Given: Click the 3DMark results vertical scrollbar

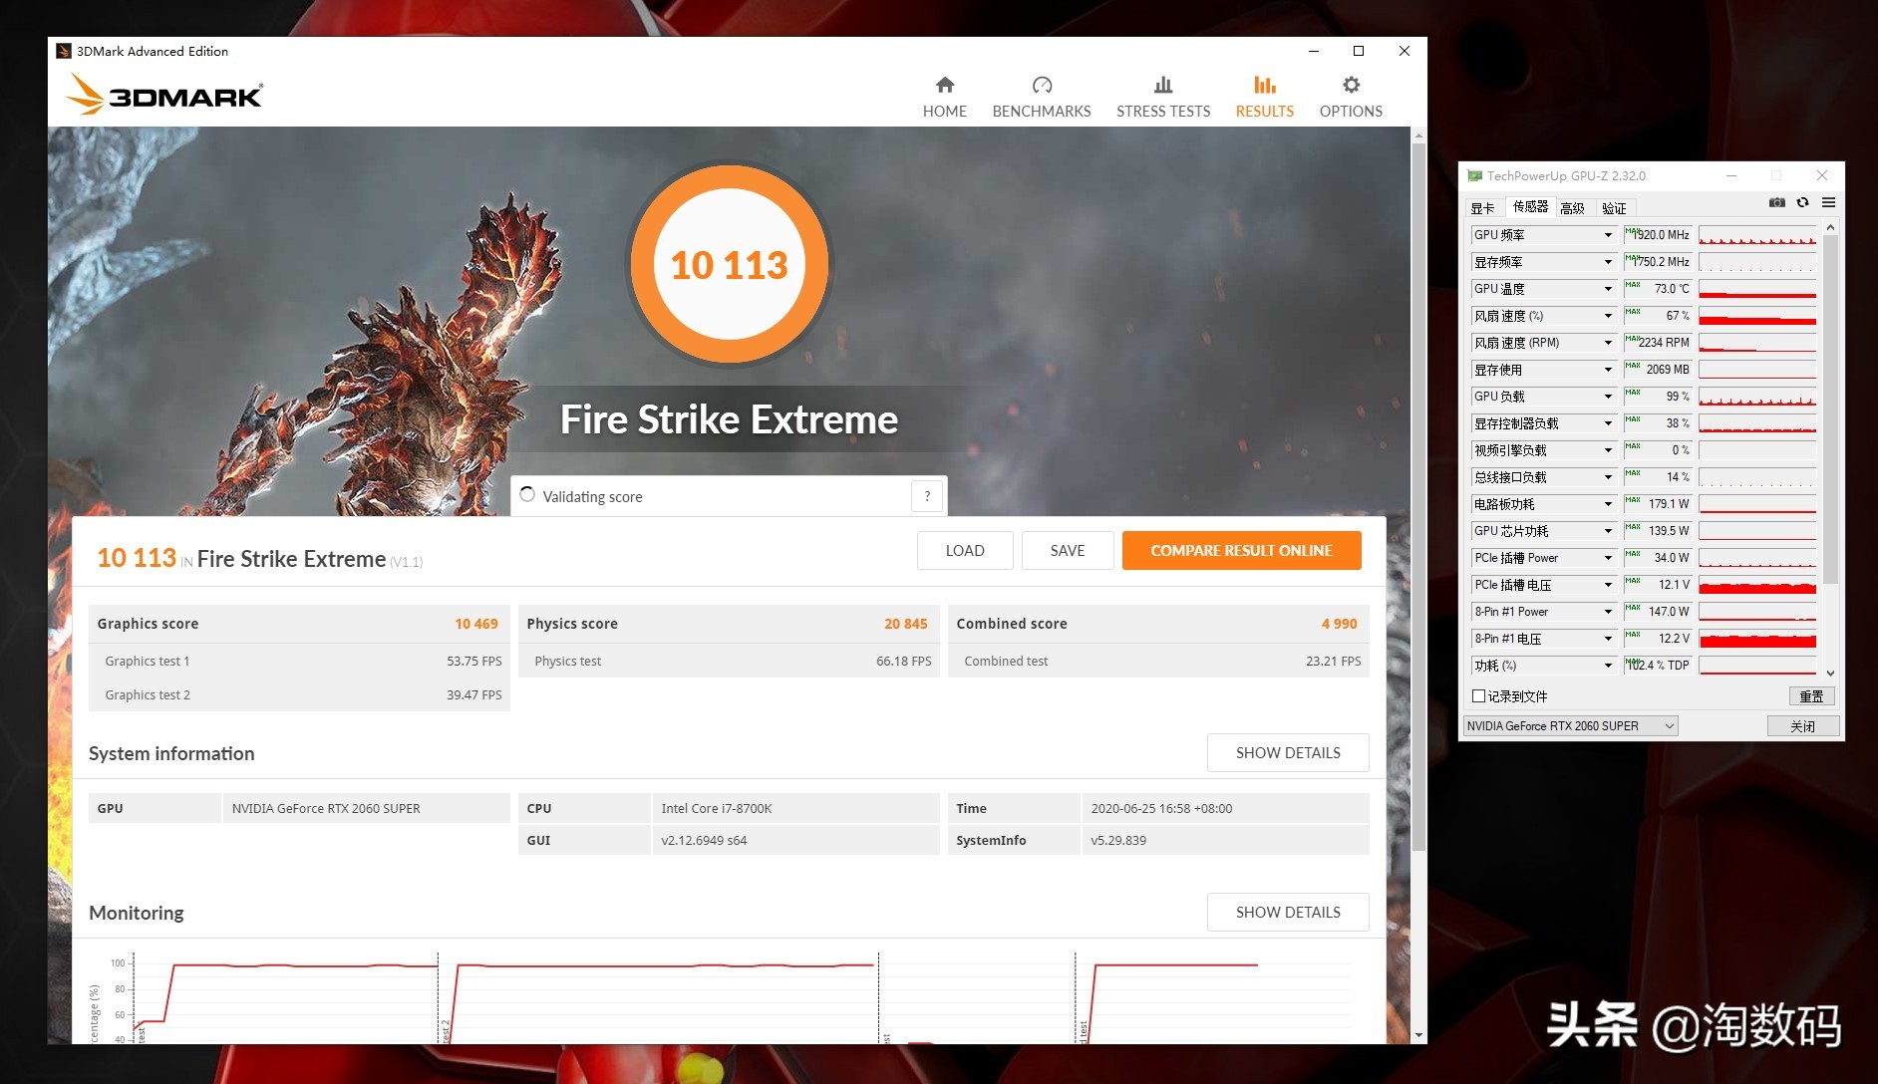Looking at the screenshot, I should (1418, 498).
